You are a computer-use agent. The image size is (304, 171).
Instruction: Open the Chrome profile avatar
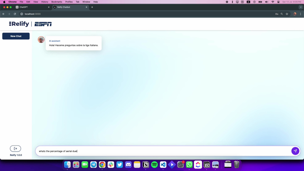tap(295, 14)
